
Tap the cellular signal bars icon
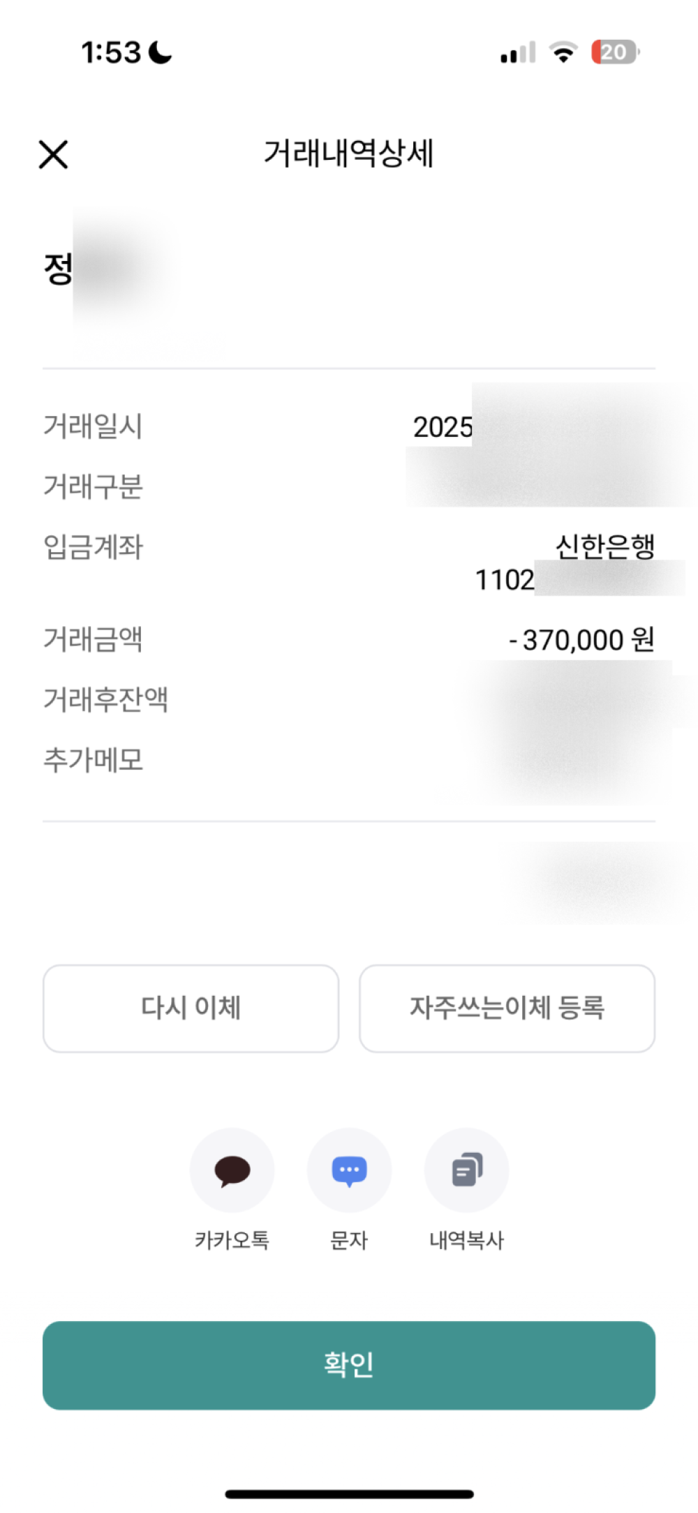518,52
